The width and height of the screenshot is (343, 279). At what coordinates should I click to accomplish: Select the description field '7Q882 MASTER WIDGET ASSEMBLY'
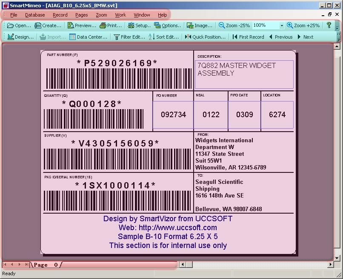coord(244,74)
